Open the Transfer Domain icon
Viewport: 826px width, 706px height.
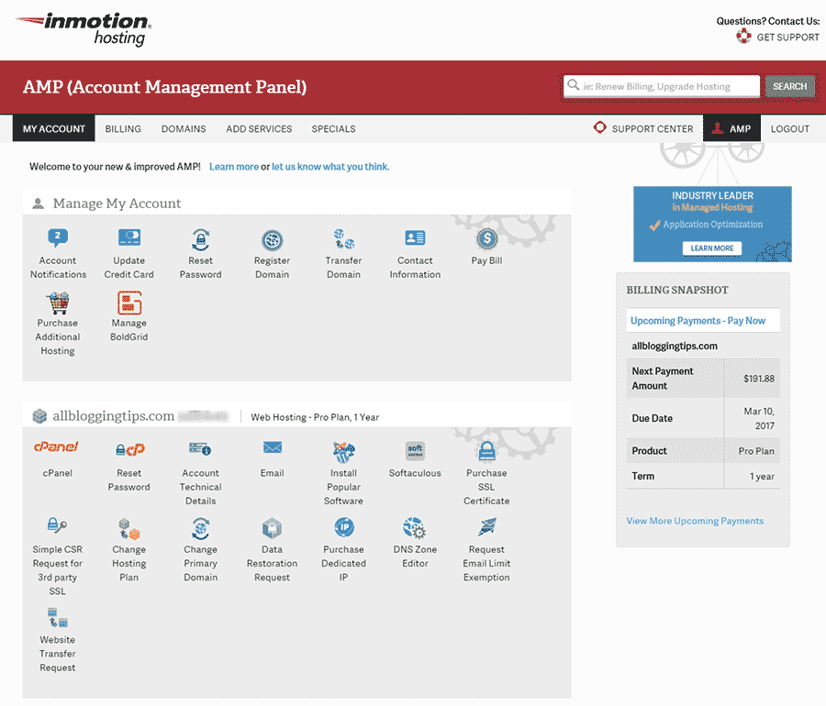343,238
